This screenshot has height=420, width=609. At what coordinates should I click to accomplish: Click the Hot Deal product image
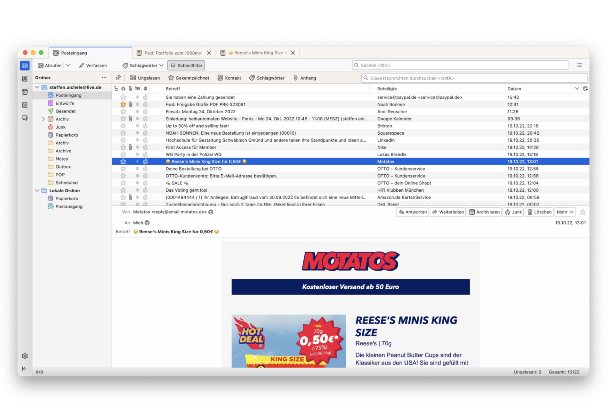coord(289,341)
